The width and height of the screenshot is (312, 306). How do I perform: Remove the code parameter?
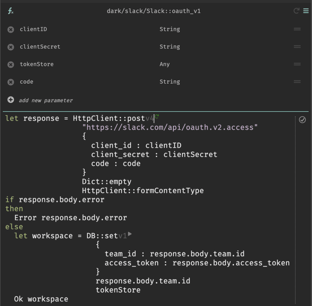pos(11,82)
